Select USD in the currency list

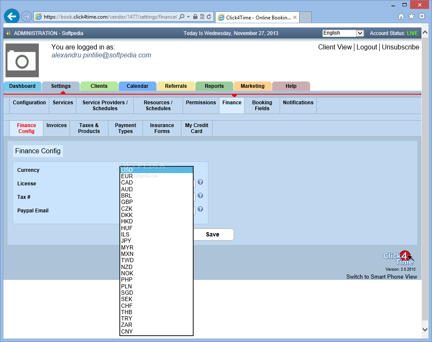click(x=157, y=170)
